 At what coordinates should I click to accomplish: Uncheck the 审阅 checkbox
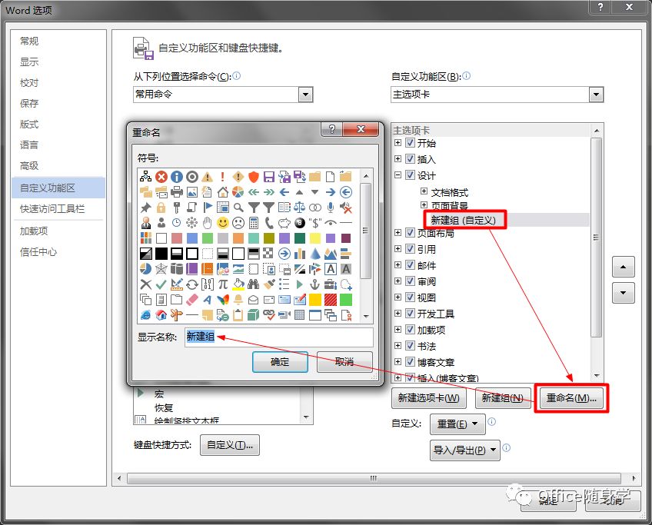[410, 281]
